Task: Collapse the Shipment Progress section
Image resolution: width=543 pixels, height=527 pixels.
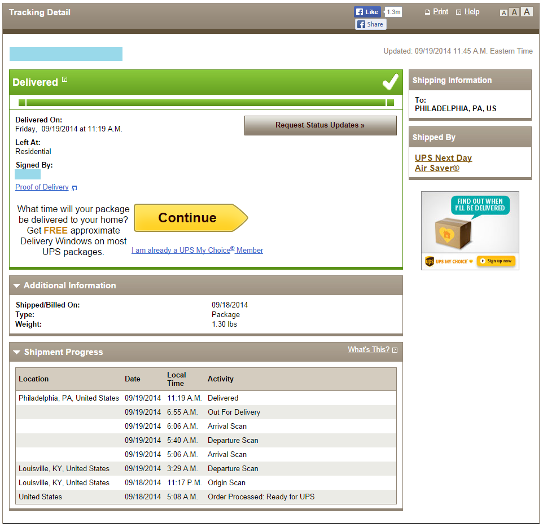Action: click(16, 352)
